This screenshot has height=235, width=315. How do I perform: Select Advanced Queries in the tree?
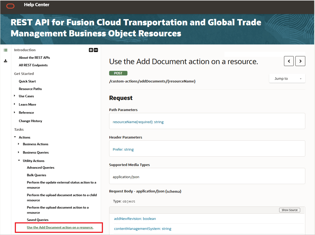[x=41, y=168]
